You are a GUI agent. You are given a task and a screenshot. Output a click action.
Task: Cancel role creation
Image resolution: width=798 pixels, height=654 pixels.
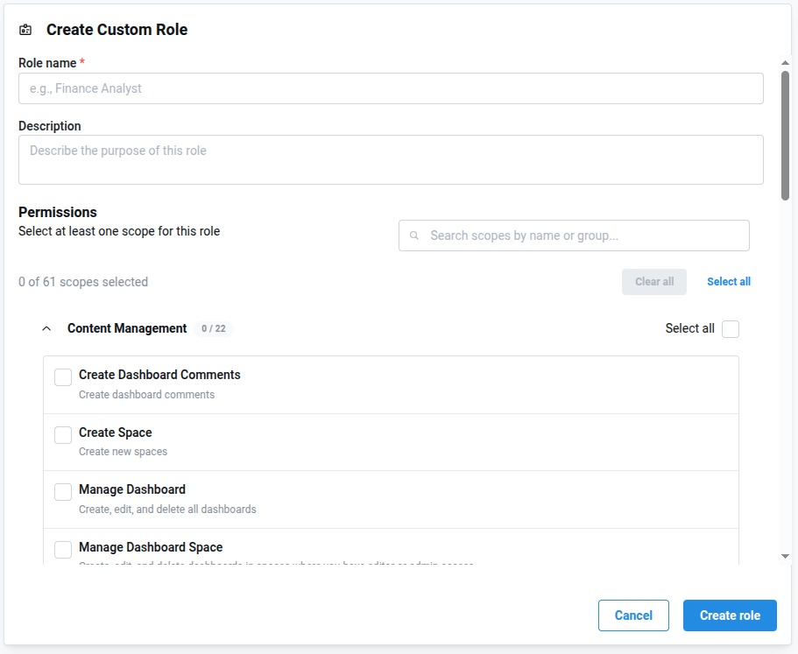tap(633, 615)
